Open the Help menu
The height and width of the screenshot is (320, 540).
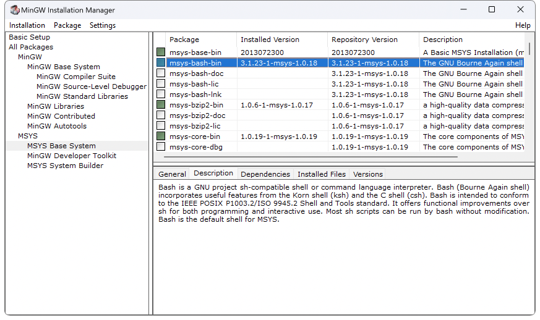coord(523,25)
